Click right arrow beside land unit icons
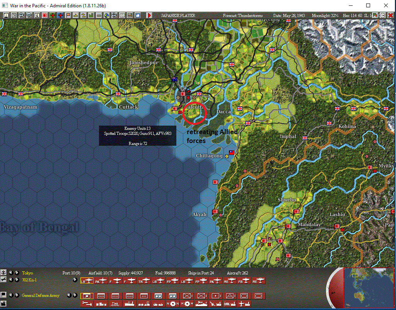The height and width of the screenshot is (310, 396). click(x=75, y=295)
